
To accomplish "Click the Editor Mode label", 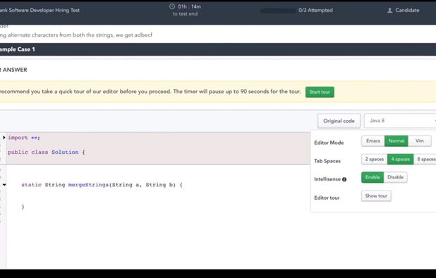I will point(329,143).
